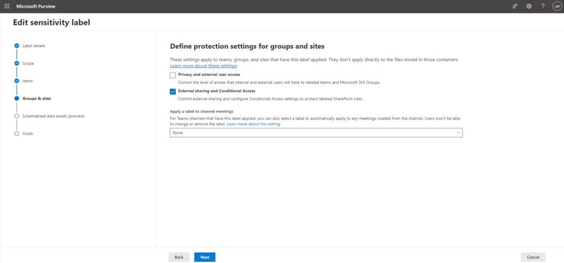Go to Schematized data assets (preview) step
The width and height of the screenshot is (564, 263).
(53, 116)
